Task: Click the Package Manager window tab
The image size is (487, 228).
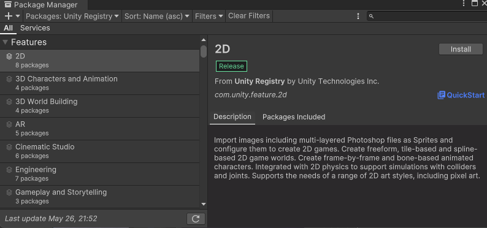Action: pyautogui.click(x=44, y=5)
